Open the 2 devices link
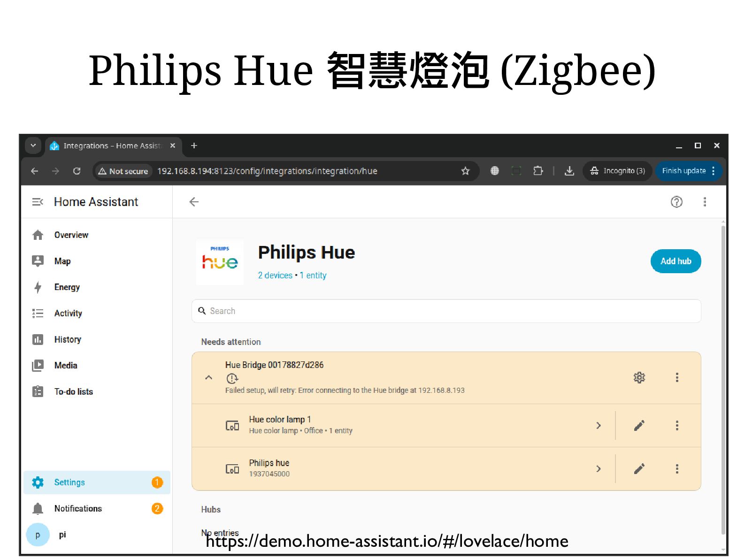Screen dimensions: 745x559 point(275,276)
